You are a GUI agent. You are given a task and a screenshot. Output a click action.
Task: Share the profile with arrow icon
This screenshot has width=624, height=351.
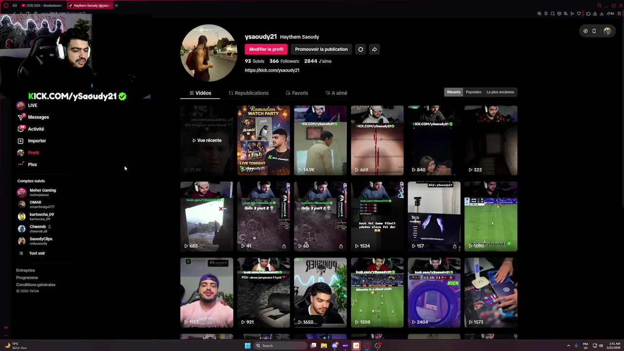(x=374, y=49)
